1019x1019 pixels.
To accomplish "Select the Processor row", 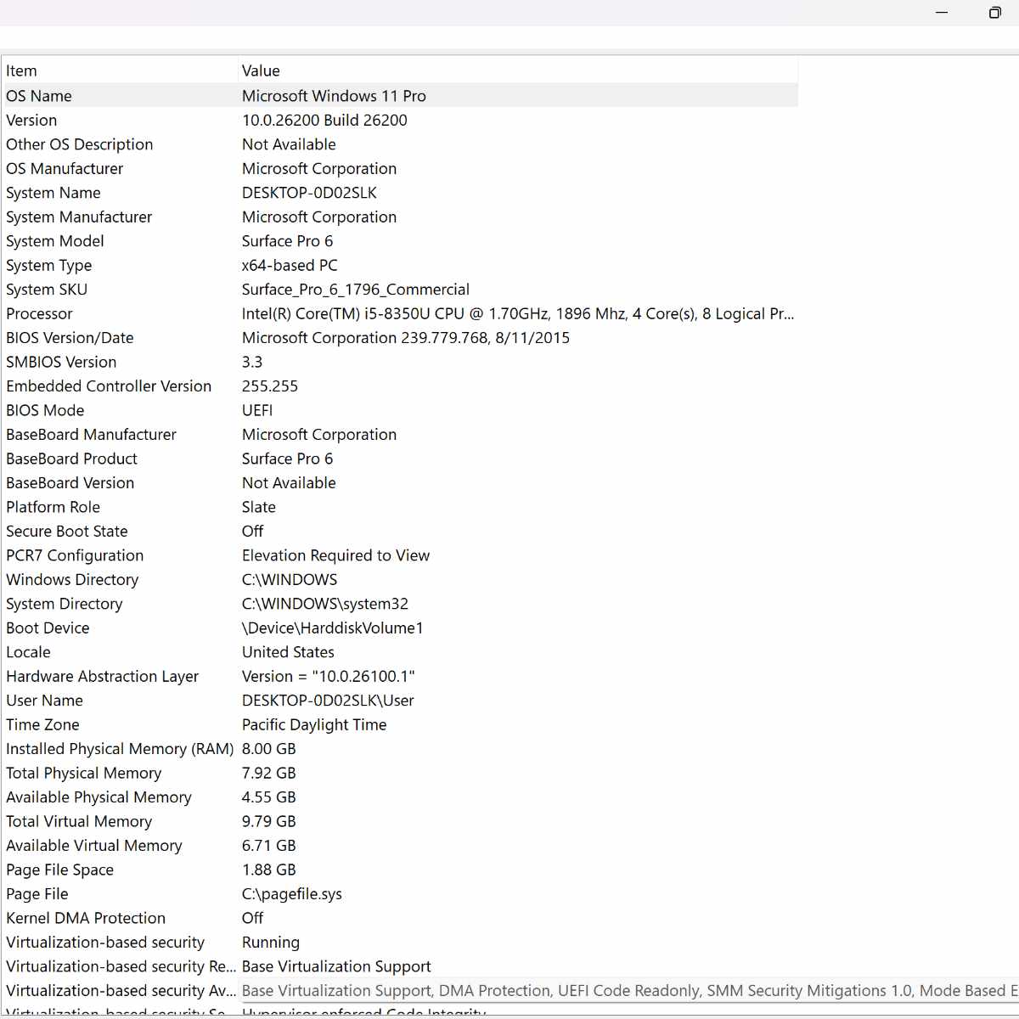I will (400, 314).
